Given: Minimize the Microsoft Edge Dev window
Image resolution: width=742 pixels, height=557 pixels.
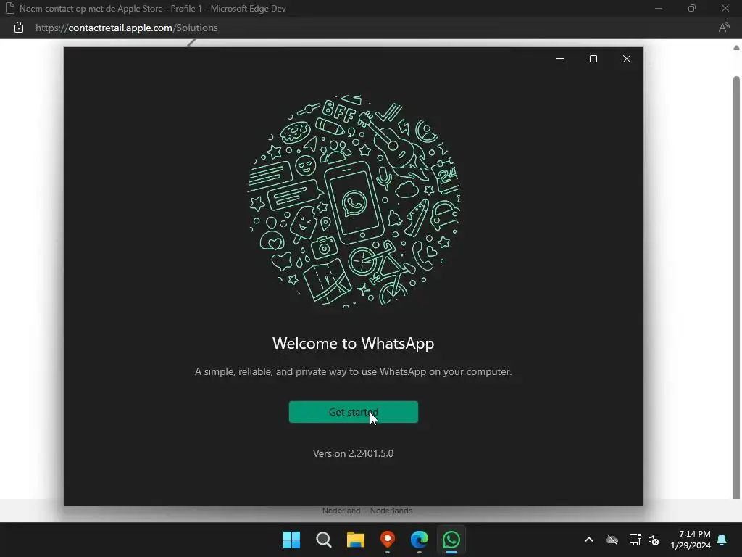Looking at the screenshot, I should pos(658,8).
